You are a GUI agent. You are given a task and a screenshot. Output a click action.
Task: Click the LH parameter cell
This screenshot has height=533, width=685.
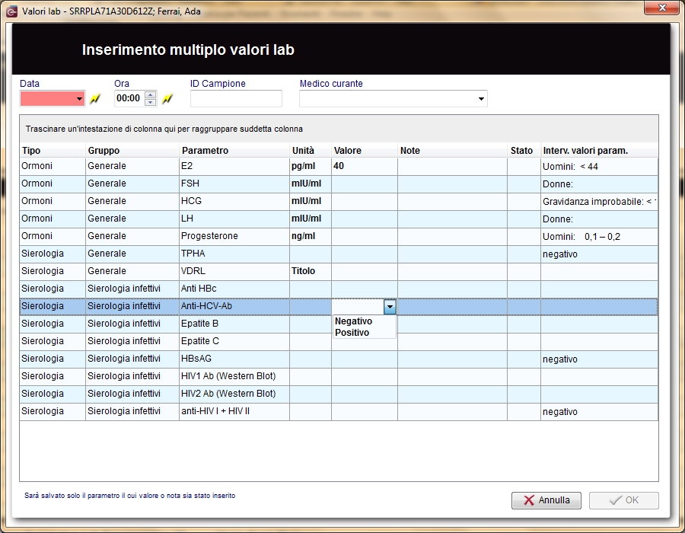234,219
